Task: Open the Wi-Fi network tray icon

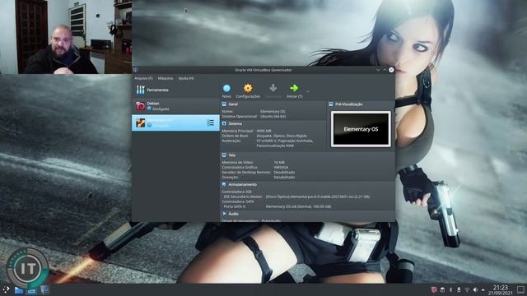Action: (467, 289)
